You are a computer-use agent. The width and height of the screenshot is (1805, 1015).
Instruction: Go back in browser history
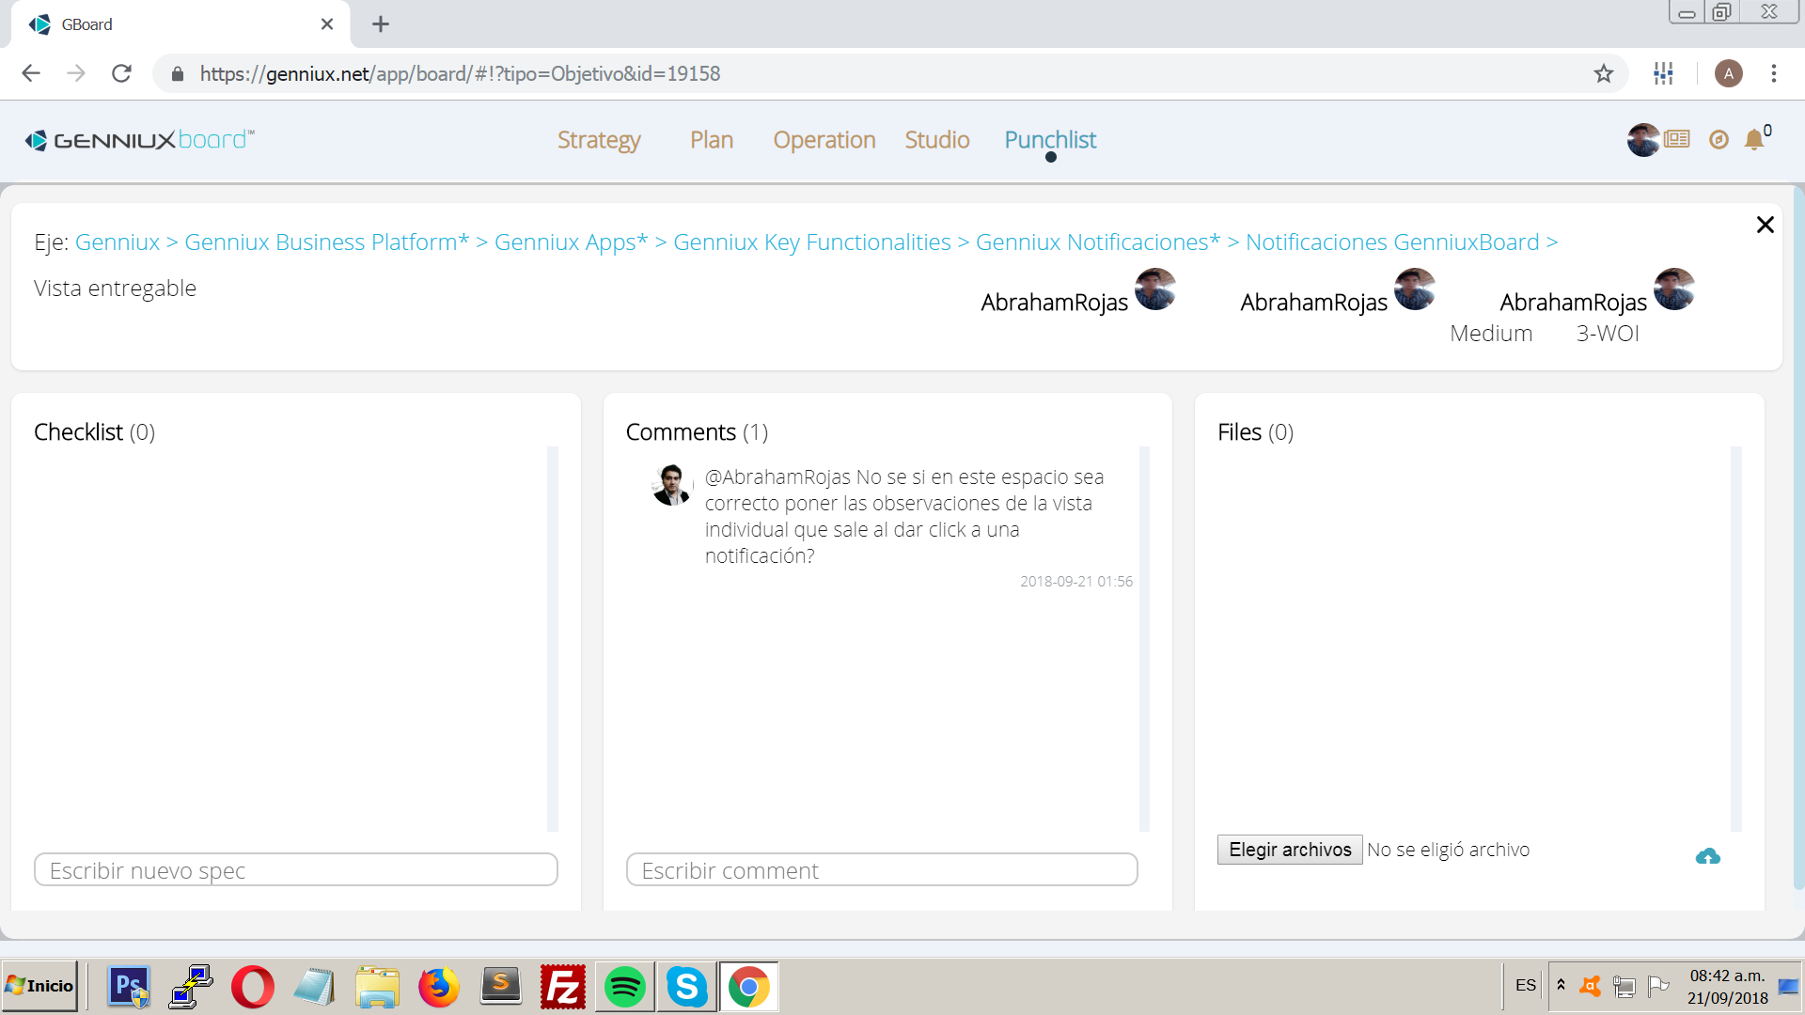pos(31,73)
